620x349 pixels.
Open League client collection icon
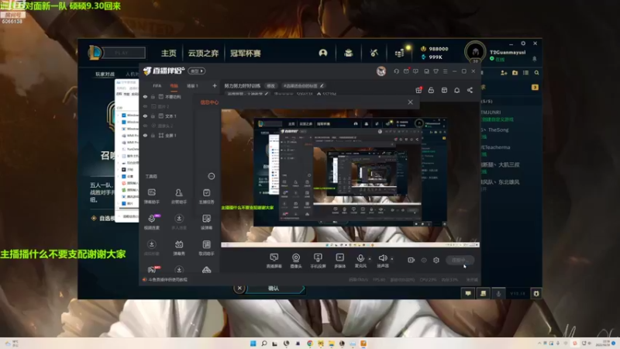point(348,53)
